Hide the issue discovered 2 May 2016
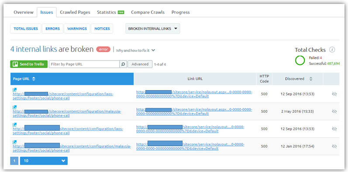Screen dimensions: 348x172 [x=334, y=111]
